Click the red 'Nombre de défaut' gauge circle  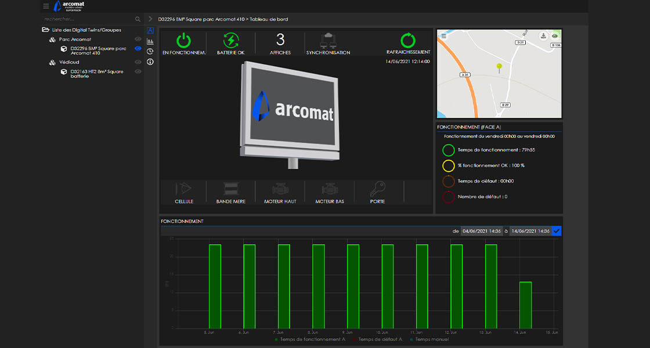click(449, 197)
